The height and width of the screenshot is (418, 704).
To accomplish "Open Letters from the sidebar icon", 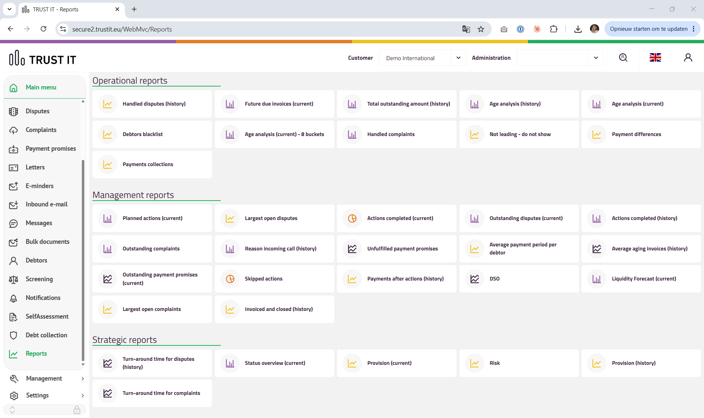I will [x=14, y=168].
